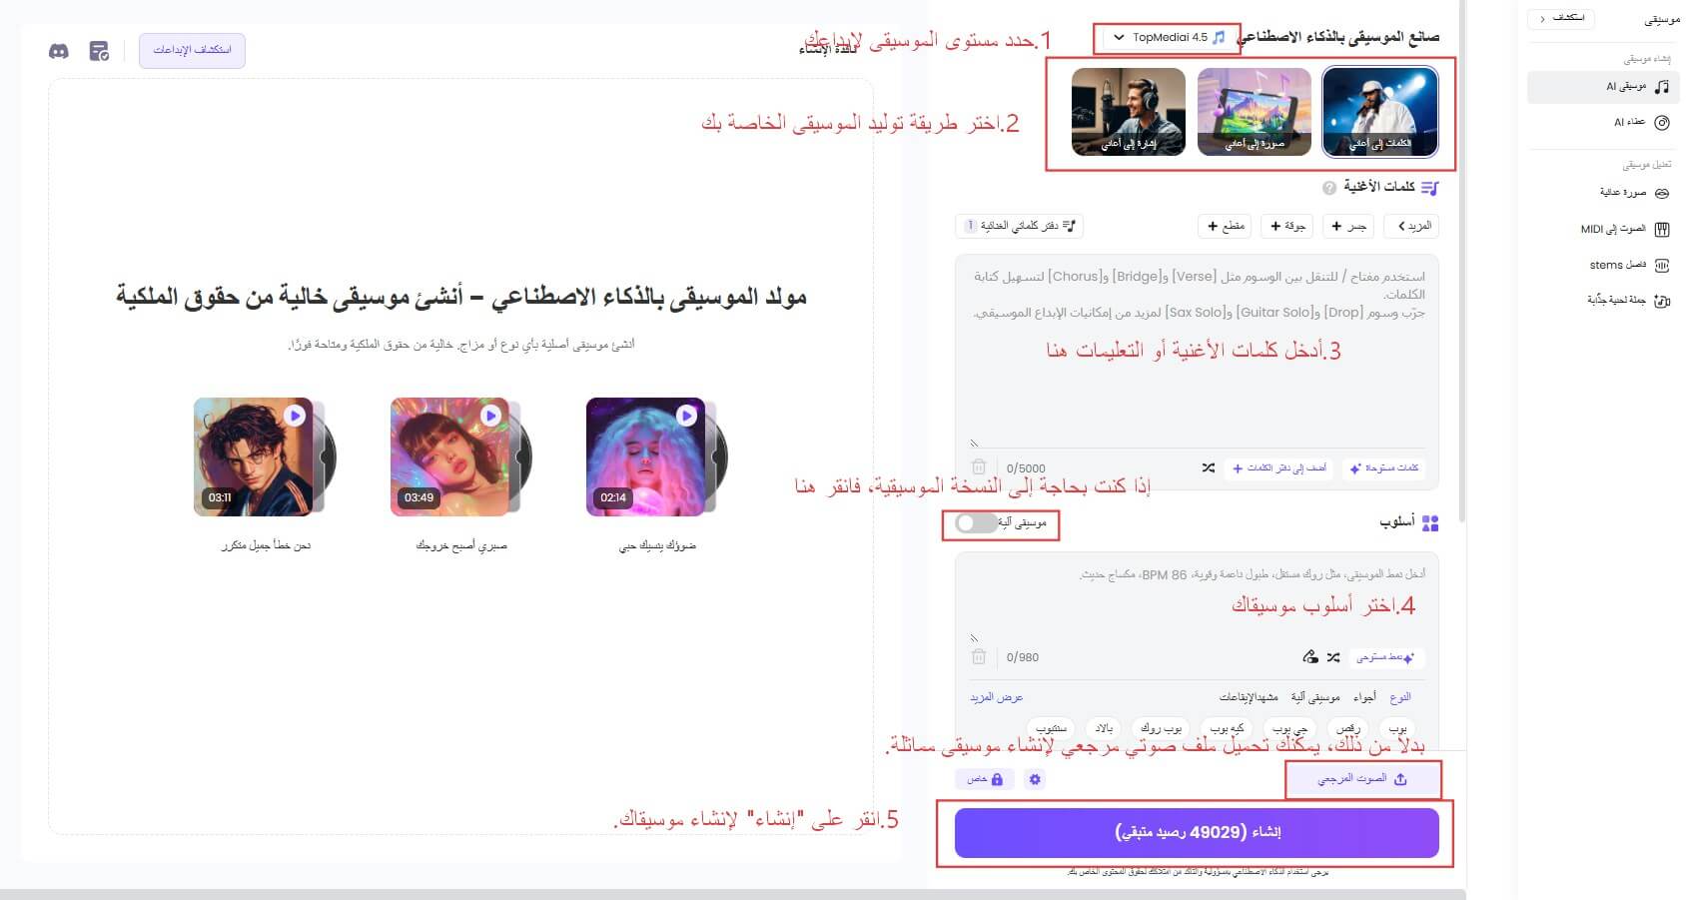
Task: Clear style text with the trash icon at 0/980
Action: [x=979, y=657]
